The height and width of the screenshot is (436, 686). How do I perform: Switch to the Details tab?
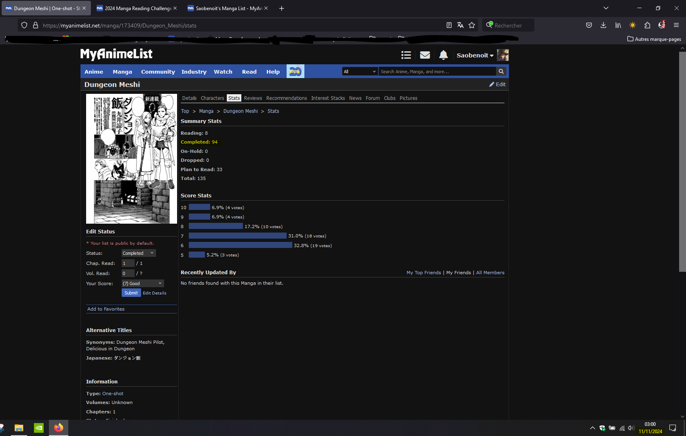tap(189, 98)
